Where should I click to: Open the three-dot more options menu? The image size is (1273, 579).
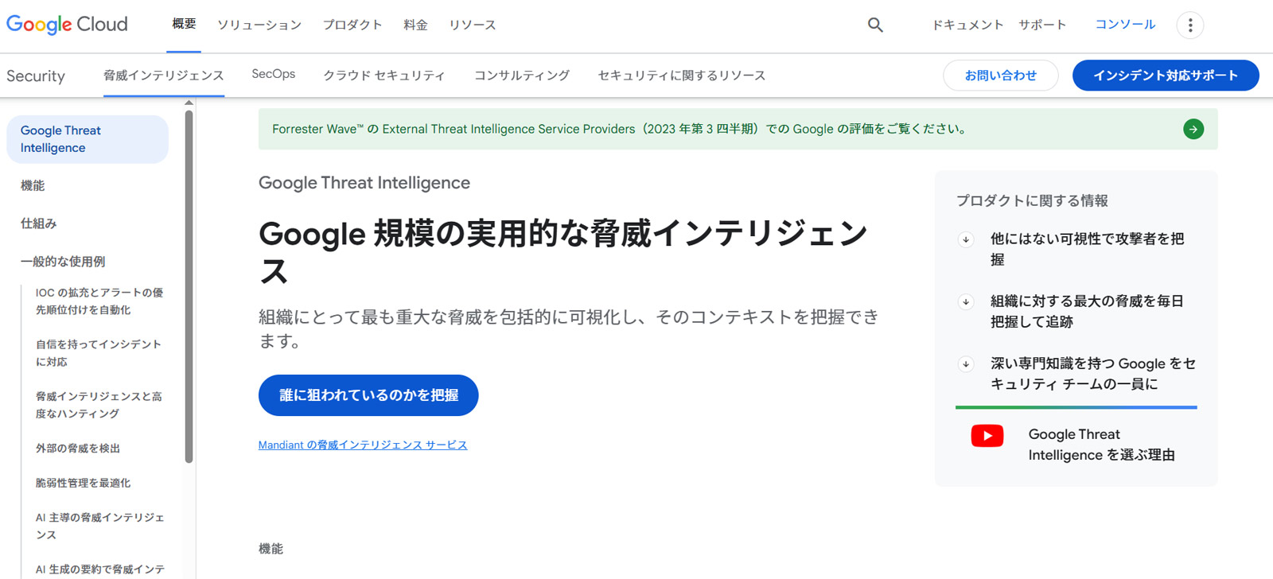point(1190,25)
